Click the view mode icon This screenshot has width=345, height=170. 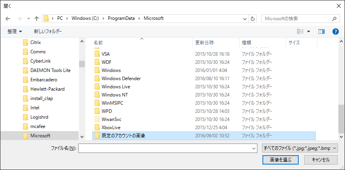click(x=300, y=31)
